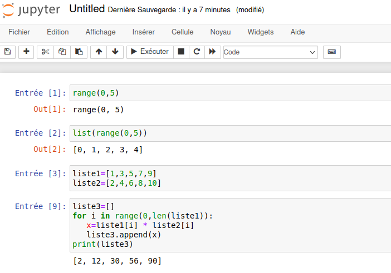This screenshot has height=273, width=391.
Task: Go to Jupyter home via the logo
Action: [32, 11]
